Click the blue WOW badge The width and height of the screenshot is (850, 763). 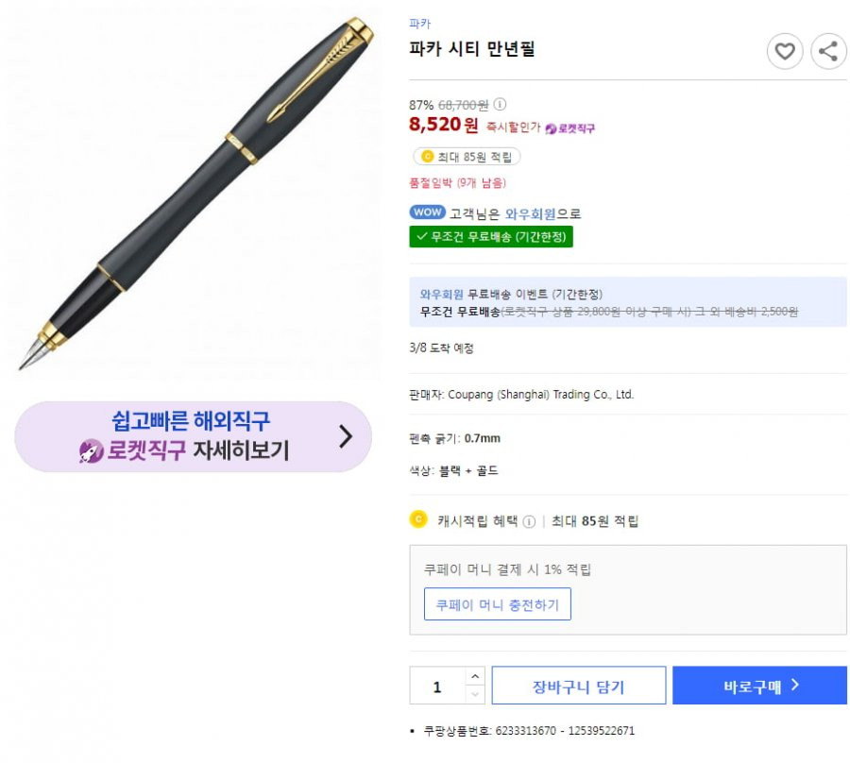coord(427,212)
